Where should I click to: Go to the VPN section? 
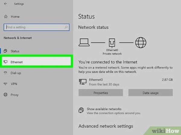pyautogui.click(x=14, y=84)
